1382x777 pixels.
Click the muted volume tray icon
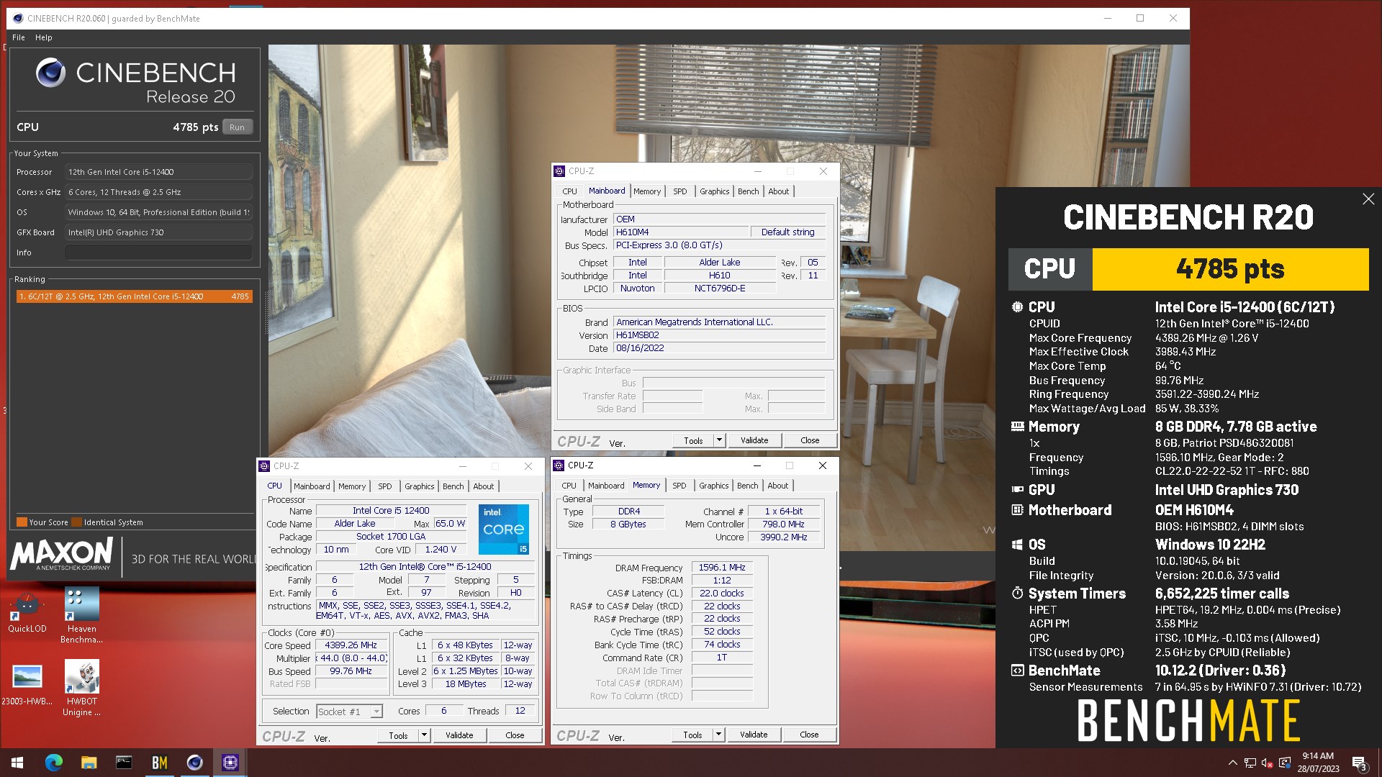click(x=1268, y=763)
